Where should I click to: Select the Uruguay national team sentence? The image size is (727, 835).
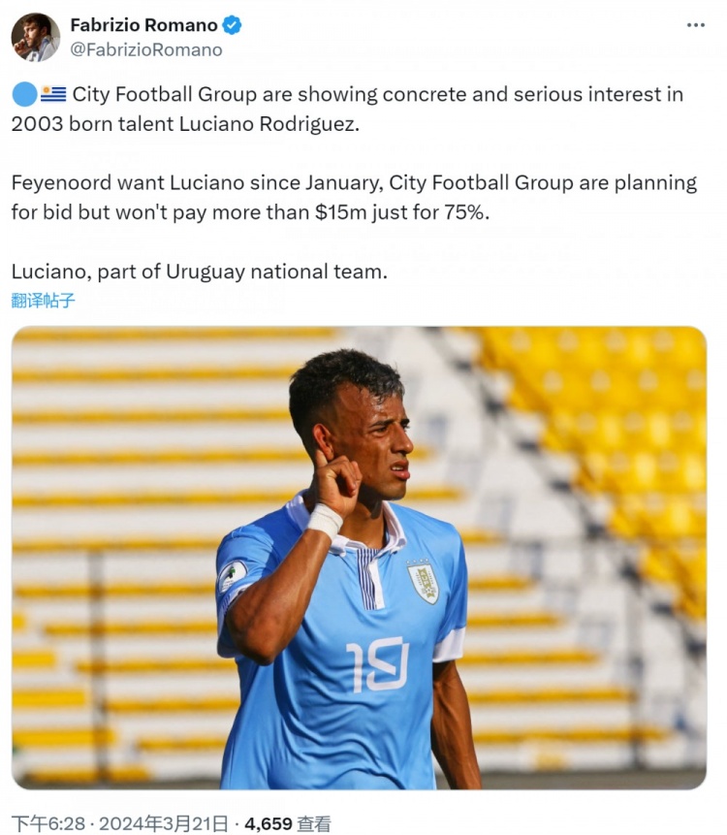pos(200,272)
